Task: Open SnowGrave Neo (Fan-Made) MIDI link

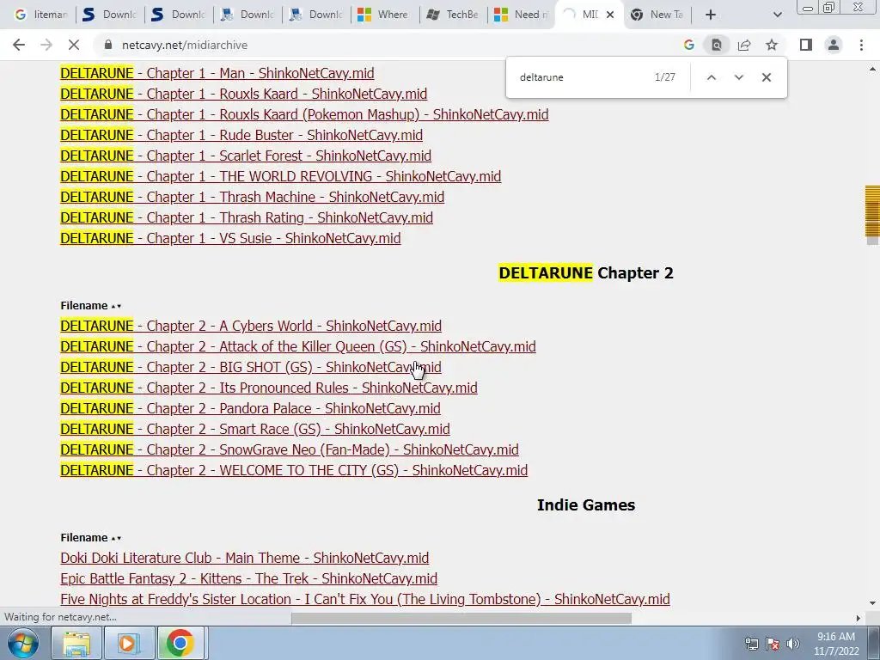Action: [290, 450]
